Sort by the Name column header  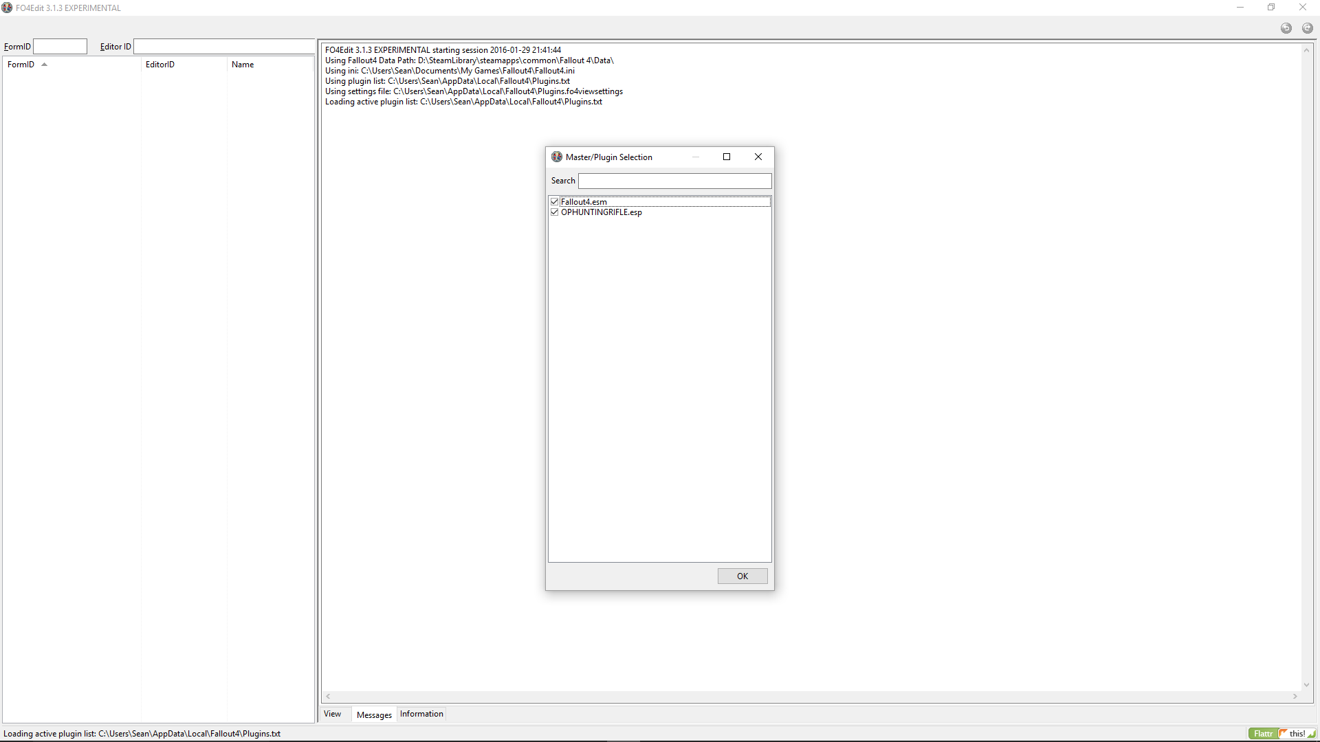tap(243, 65)
